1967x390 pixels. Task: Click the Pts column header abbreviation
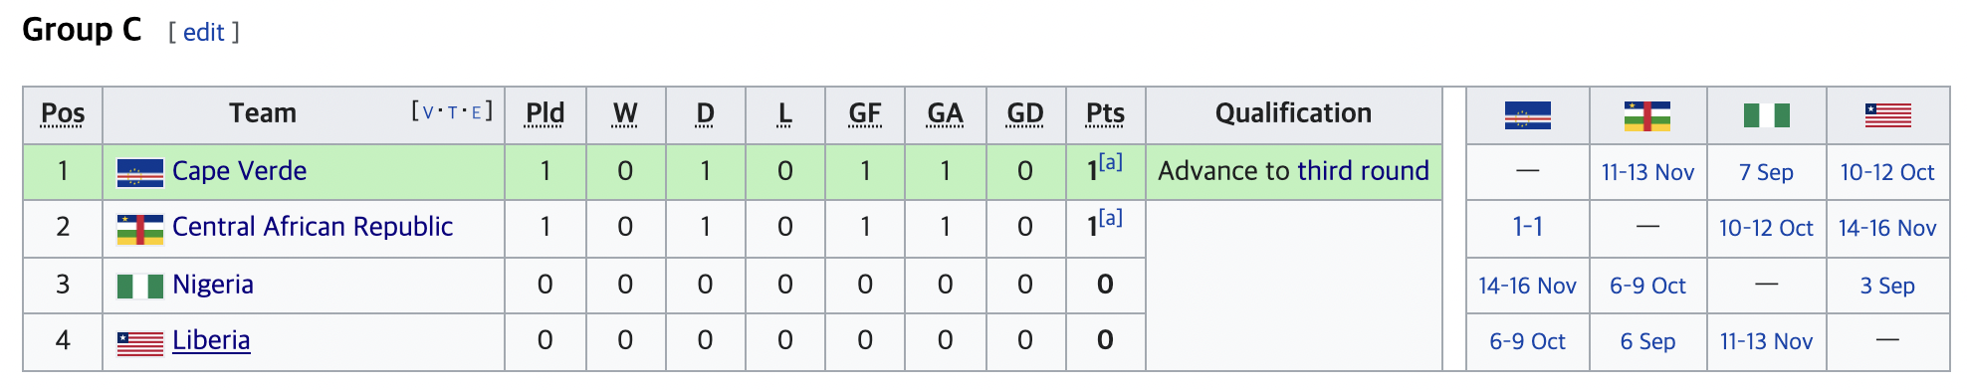pyautogui.click(x=1105, y=113)
